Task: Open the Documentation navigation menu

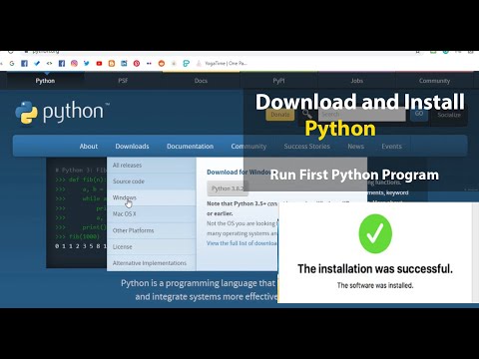Action: [190, 147]
